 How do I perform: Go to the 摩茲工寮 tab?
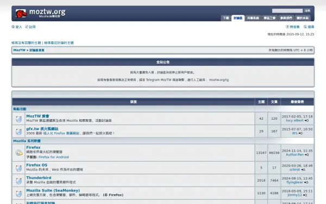point(269,18)
